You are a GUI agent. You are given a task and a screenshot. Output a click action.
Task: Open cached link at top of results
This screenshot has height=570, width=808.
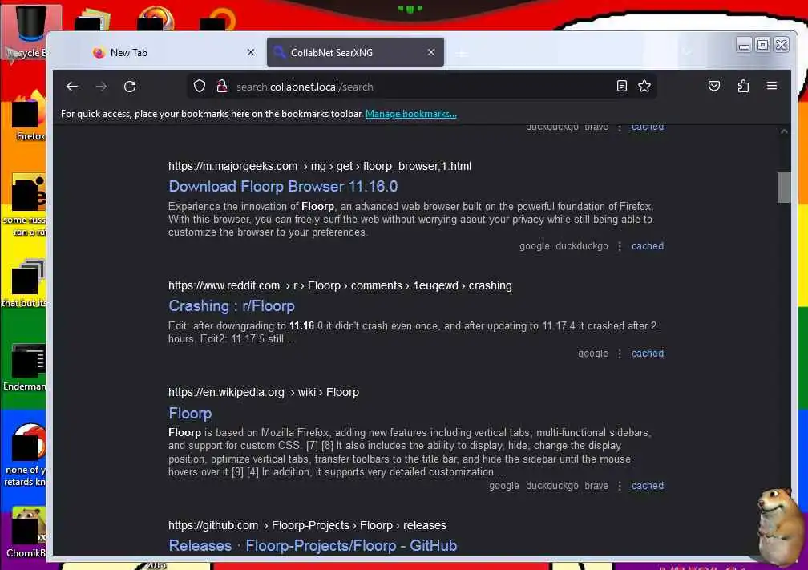[647, 127]
